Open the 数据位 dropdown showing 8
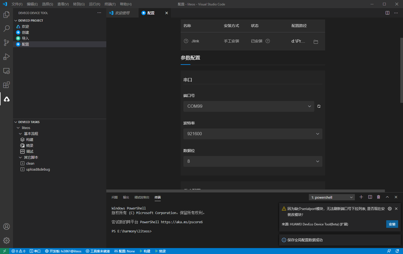The width and height of the screenshot is (403, 254). 253,161
